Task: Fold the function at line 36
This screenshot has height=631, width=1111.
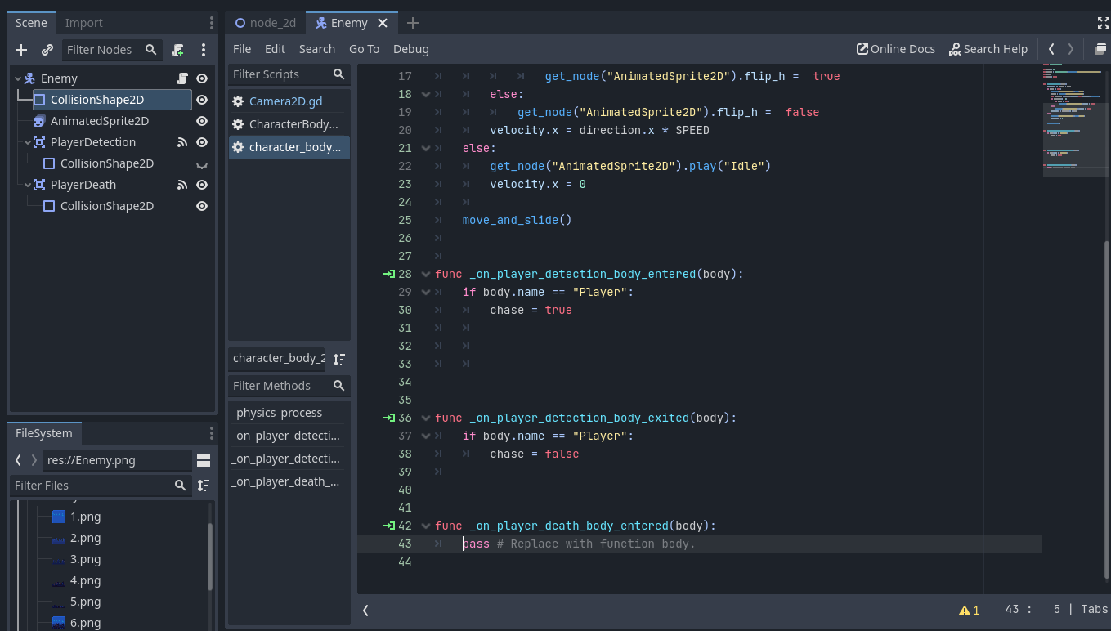Action: point(425,418)
